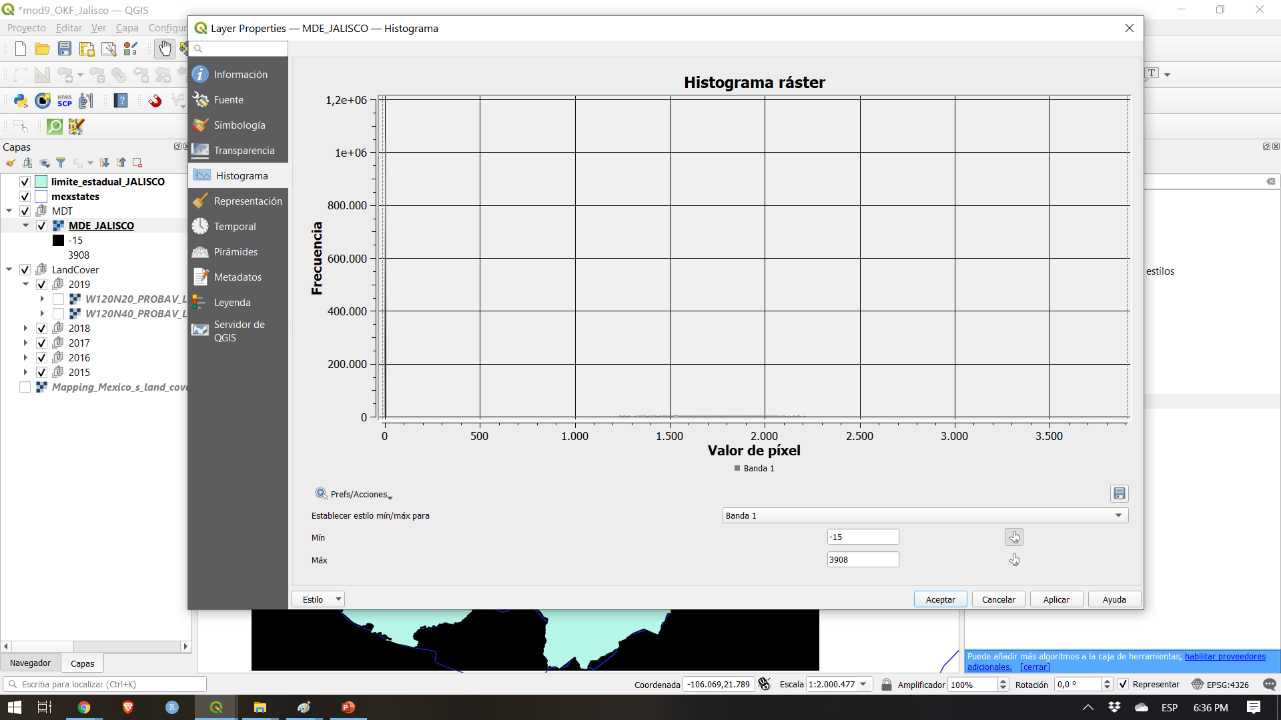Viewport: 1281px width, 720px height.
Task: Toggle the 2018 group checkbox
Action: 41,329
